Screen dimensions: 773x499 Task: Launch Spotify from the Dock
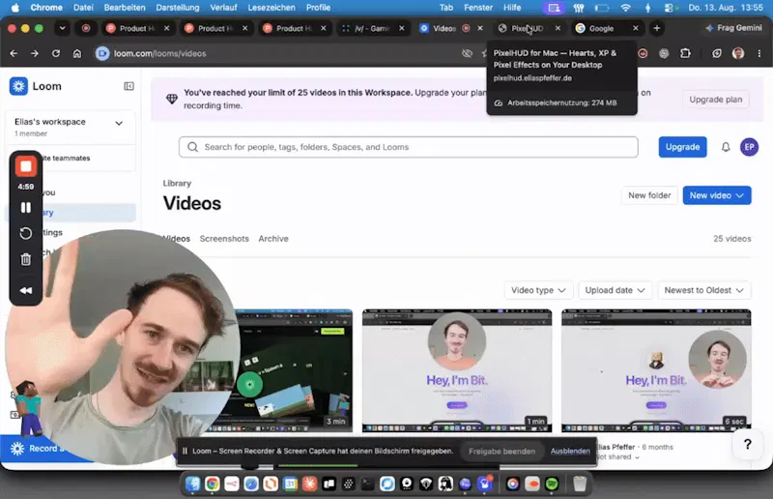(552, 484)
